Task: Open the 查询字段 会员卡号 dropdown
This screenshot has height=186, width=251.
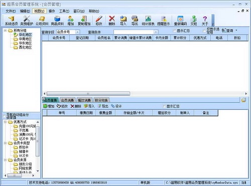Action: pos(77,32)
